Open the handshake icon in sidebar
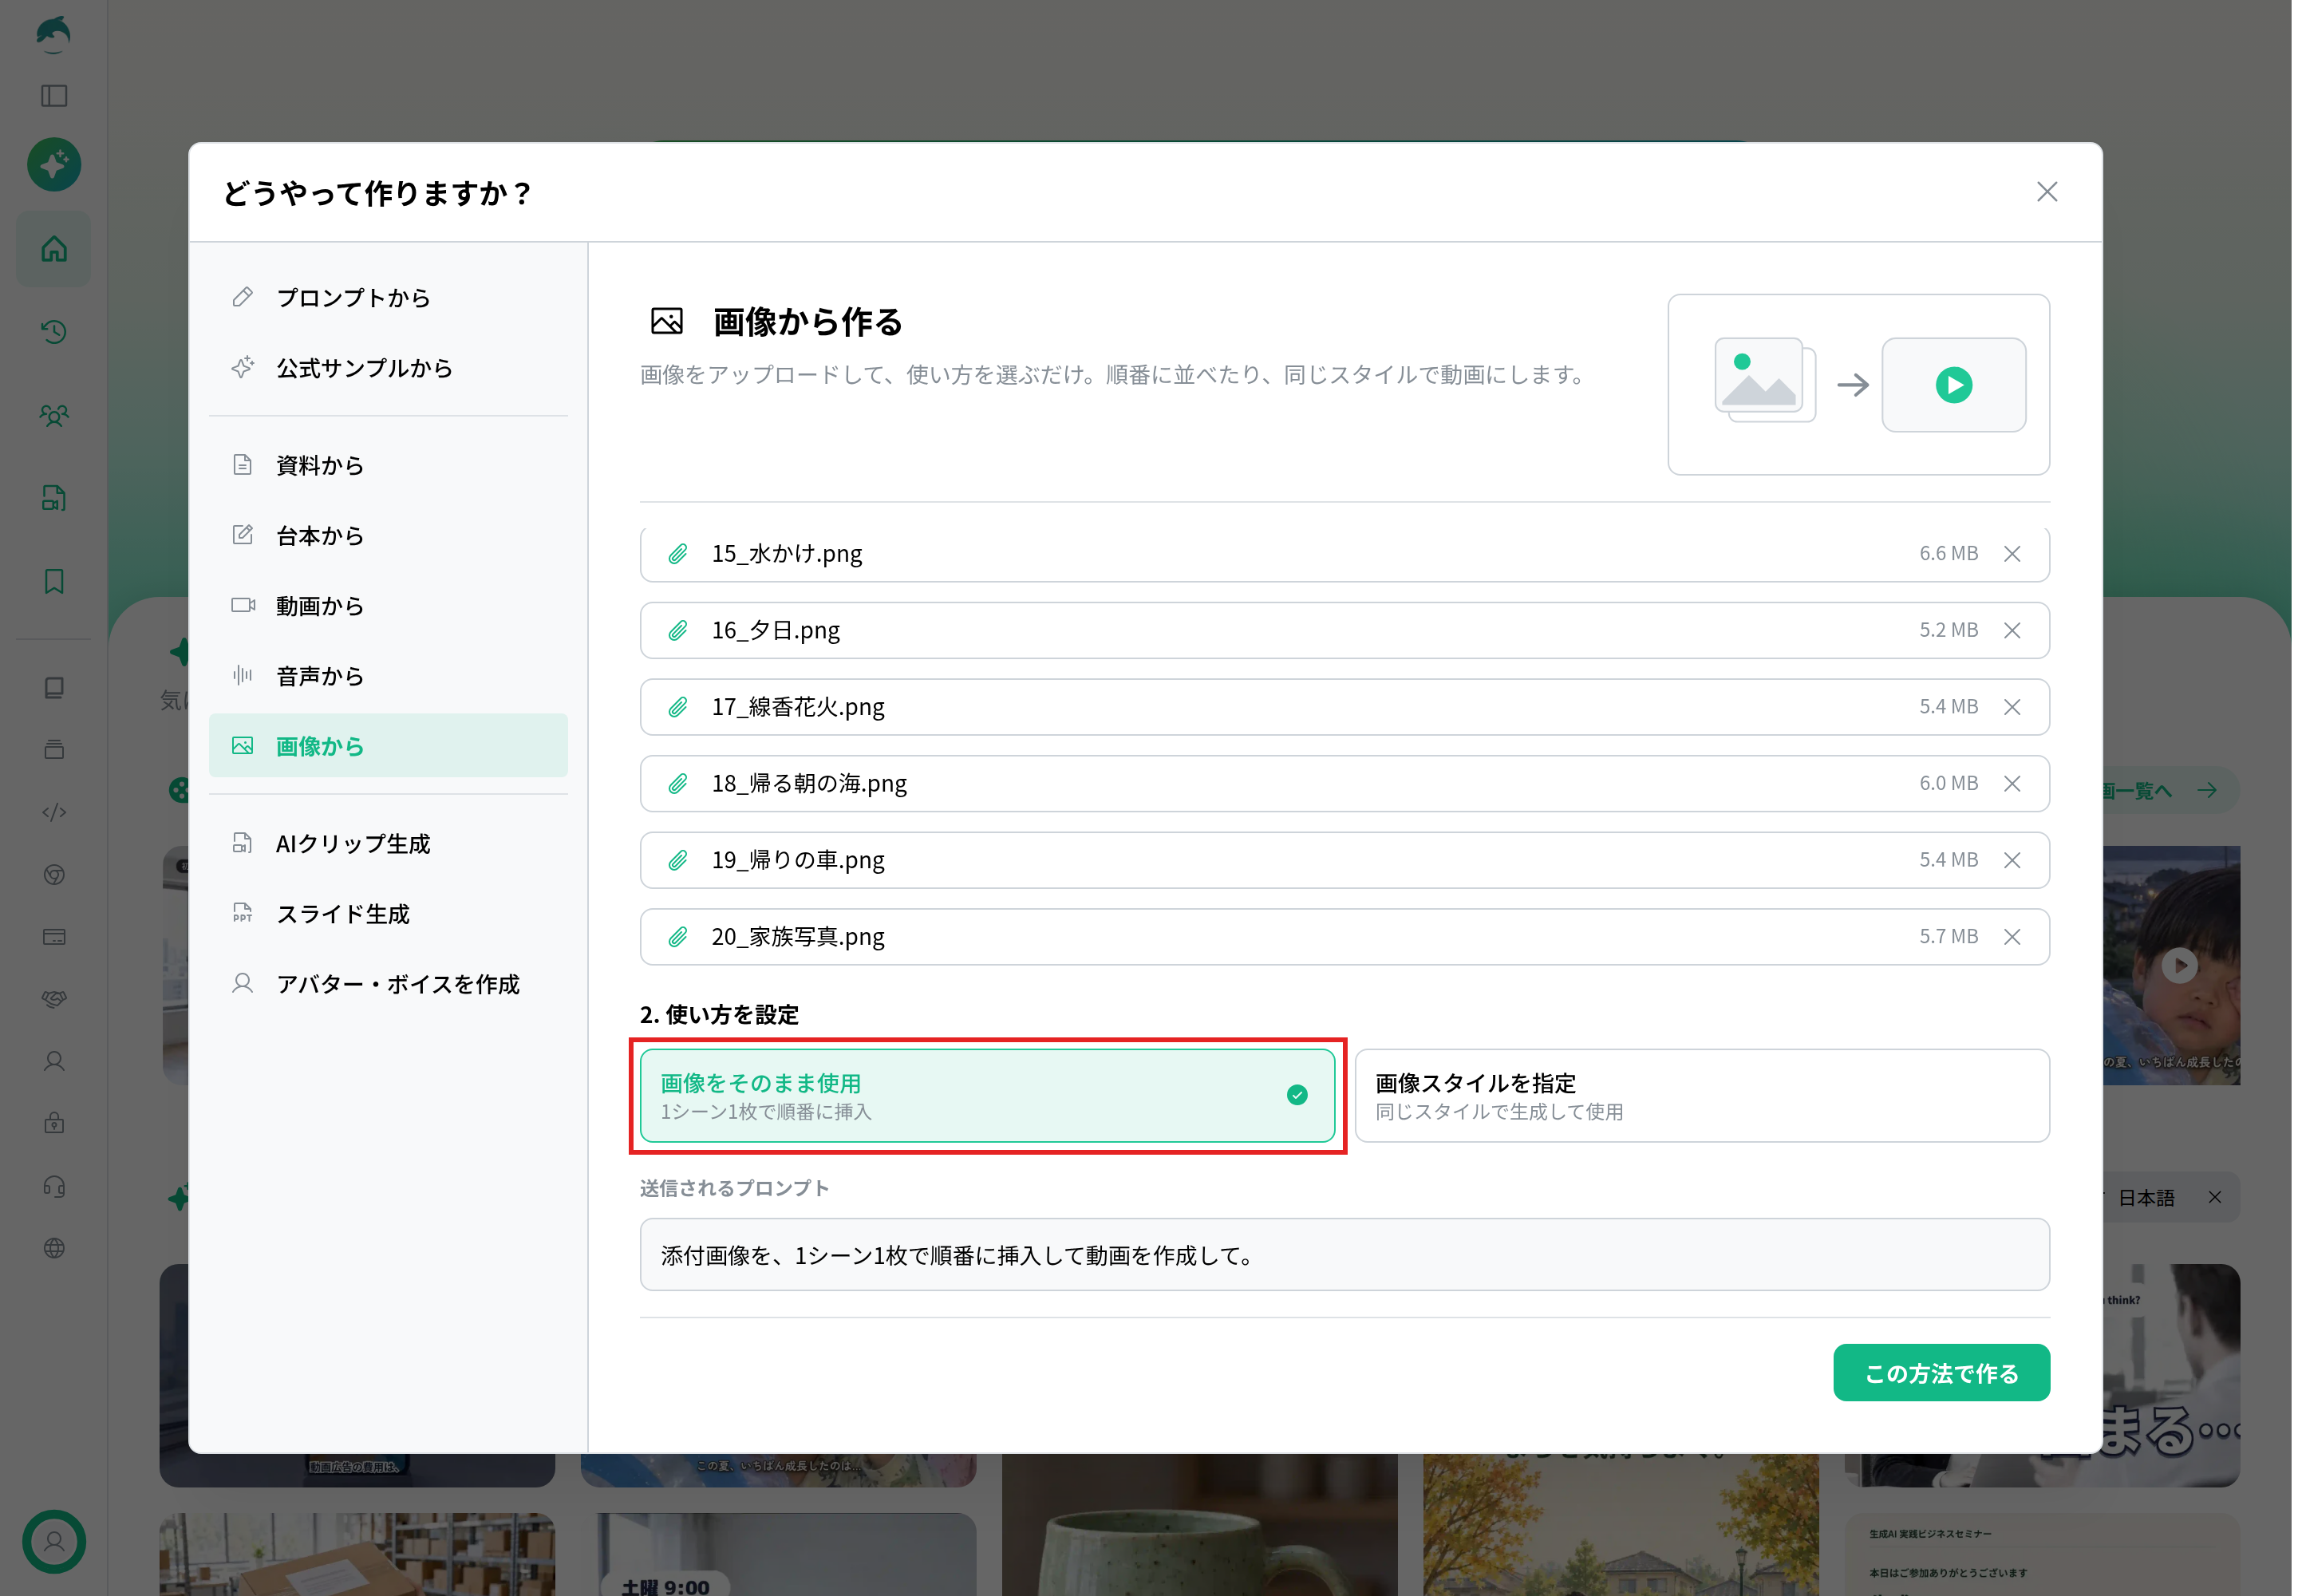This screenshot has width=2298, height=1596. [x=54, y=999]
